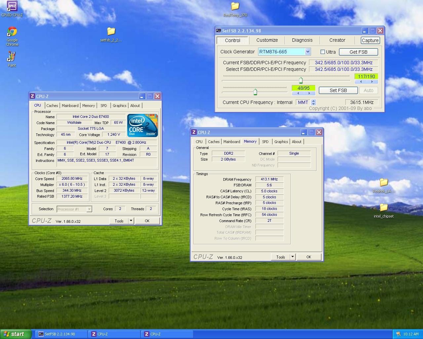The width and height of the screenshot is (423, 339).
Task: Click the system tray notification icon
Action: point(398,334)
